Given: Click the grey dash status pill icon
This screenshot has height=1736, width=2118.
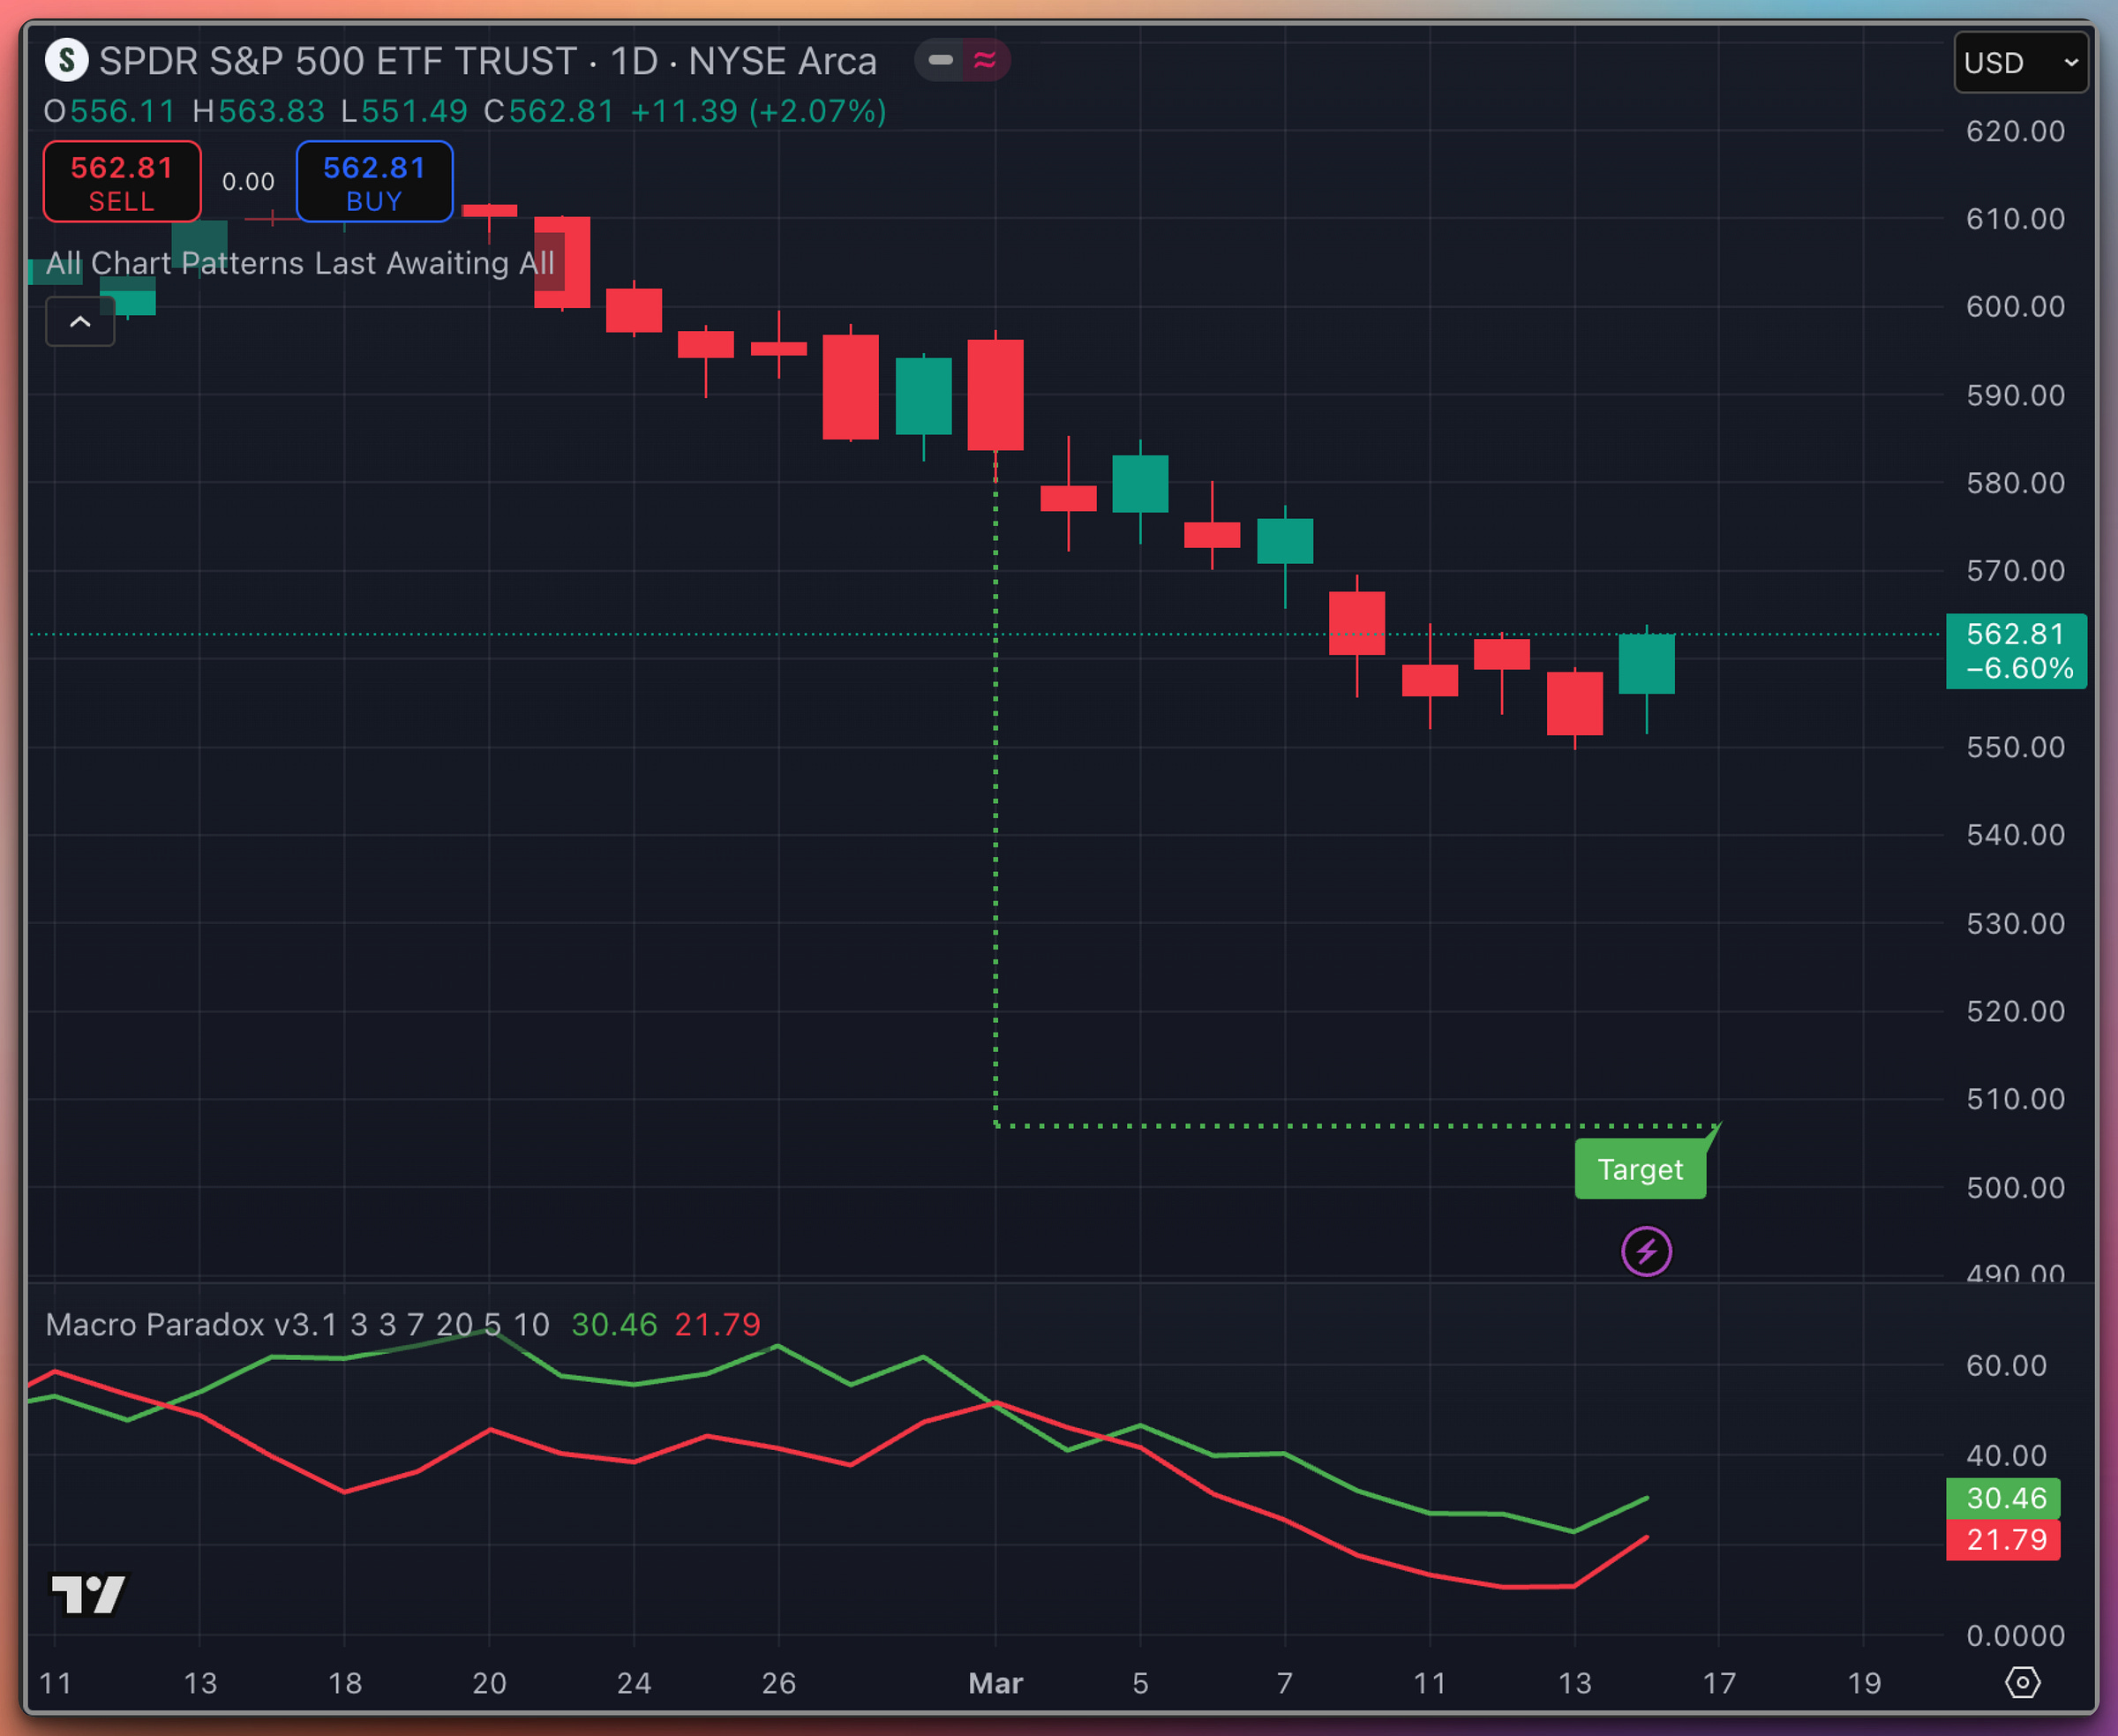Looking at the screenshot, I should point(940,61).
